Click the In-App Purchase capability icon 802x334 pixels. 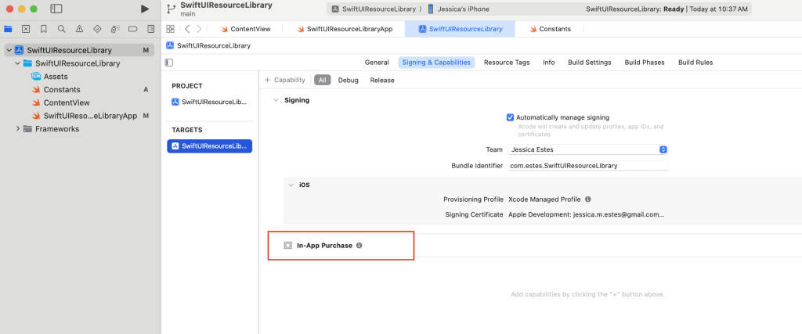point(288,246)
